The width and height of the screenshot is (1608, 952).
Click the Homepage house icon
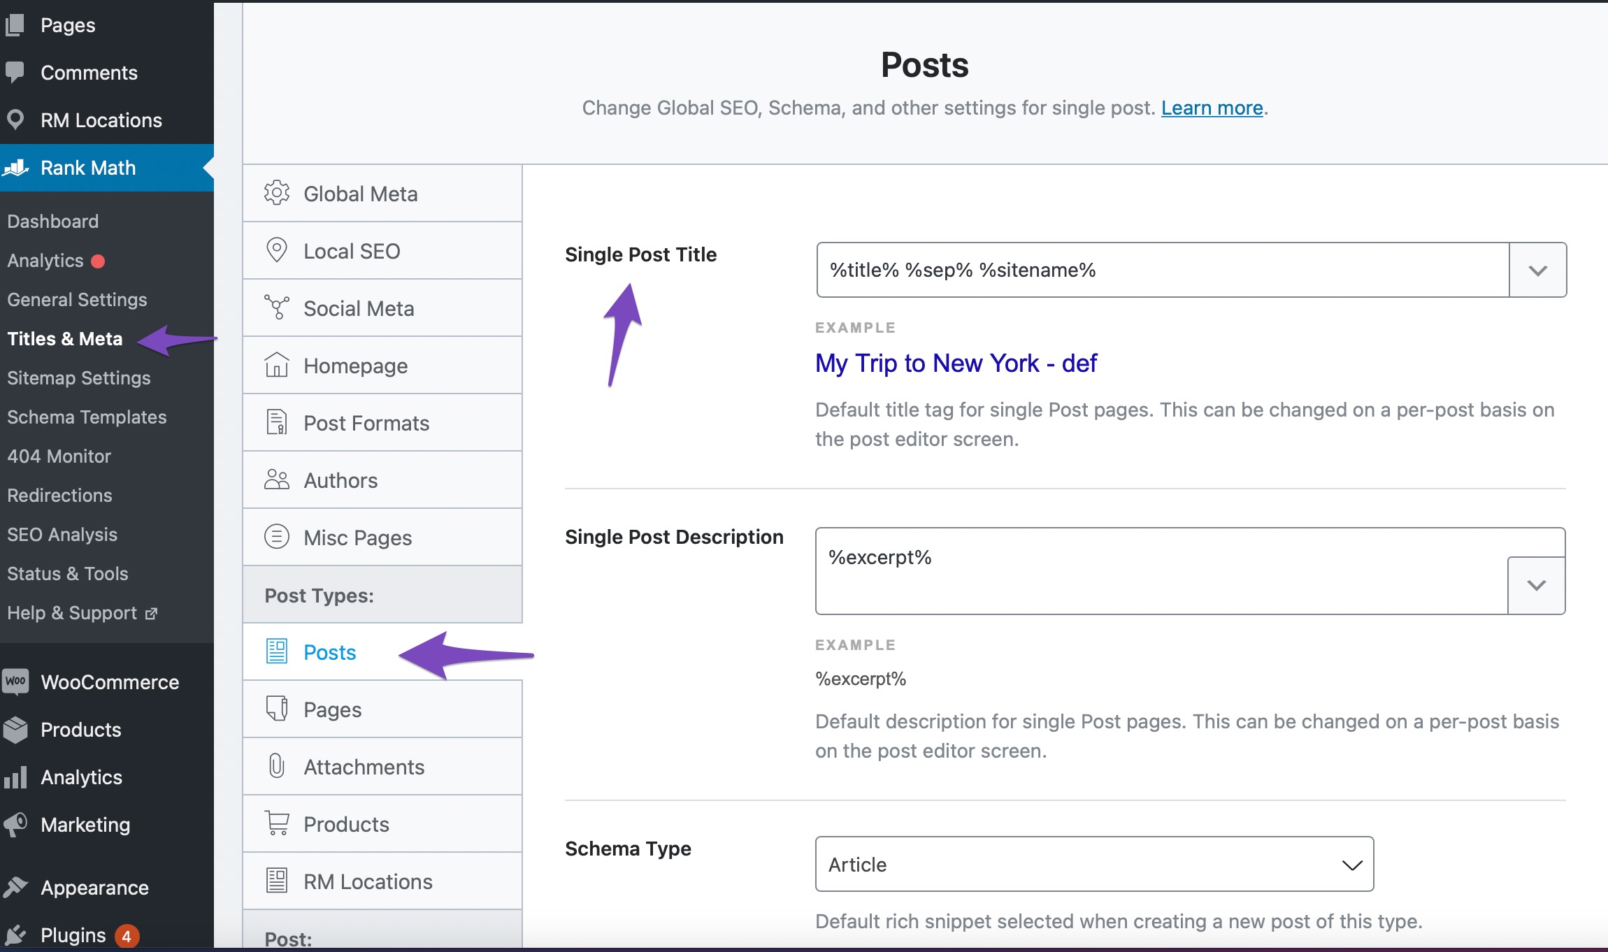277,365
